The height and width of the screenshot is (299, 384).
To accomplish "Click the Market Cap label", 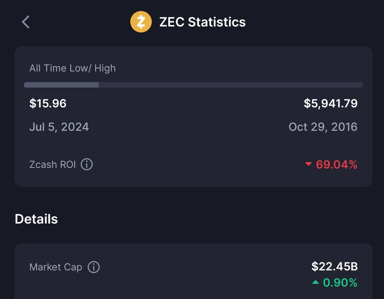I will pos(56,267).
